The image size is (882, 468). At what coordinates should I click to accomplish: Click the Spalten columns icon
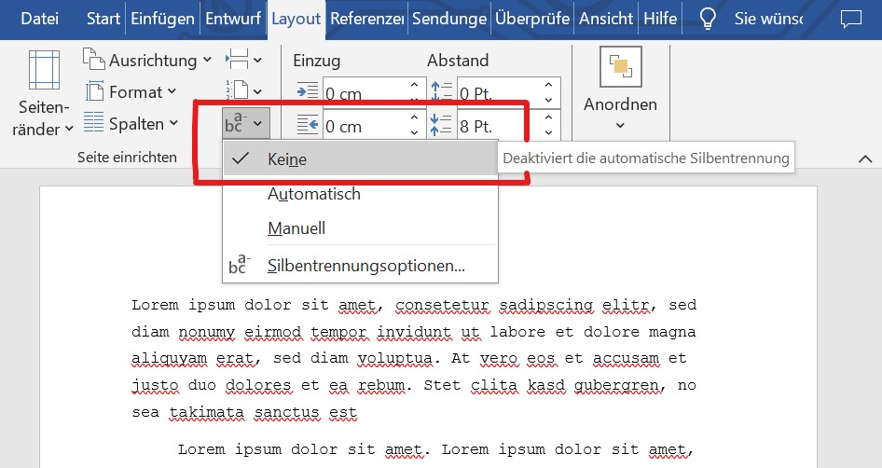click(94, 123)
